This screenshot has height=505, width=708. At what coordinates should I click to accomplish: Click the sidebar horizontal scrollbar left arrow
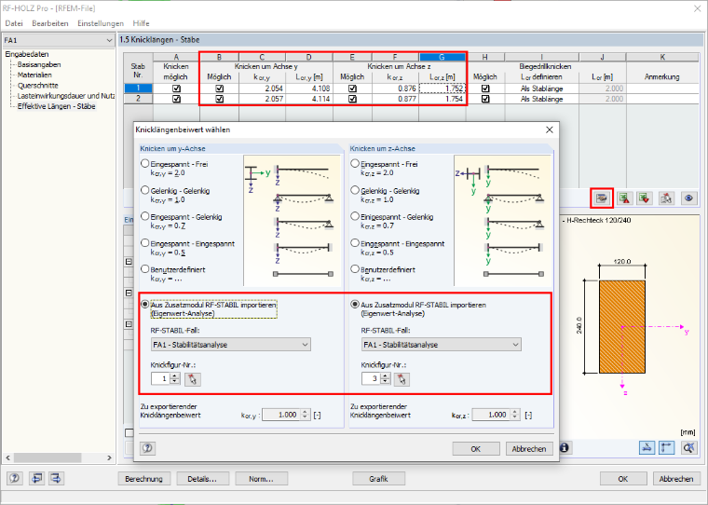7,457
